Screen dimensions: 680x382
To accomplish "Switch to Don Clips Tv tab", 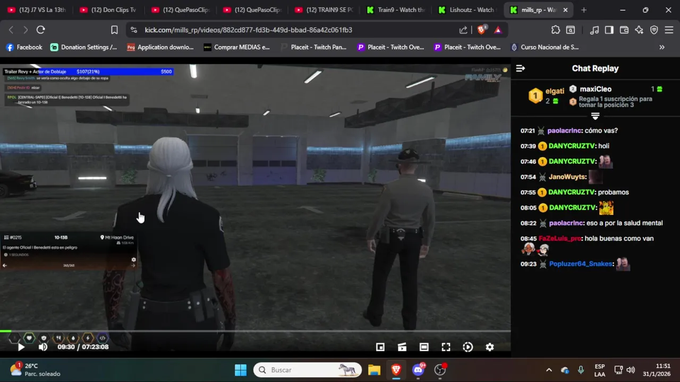I will [x=108, y=10].
